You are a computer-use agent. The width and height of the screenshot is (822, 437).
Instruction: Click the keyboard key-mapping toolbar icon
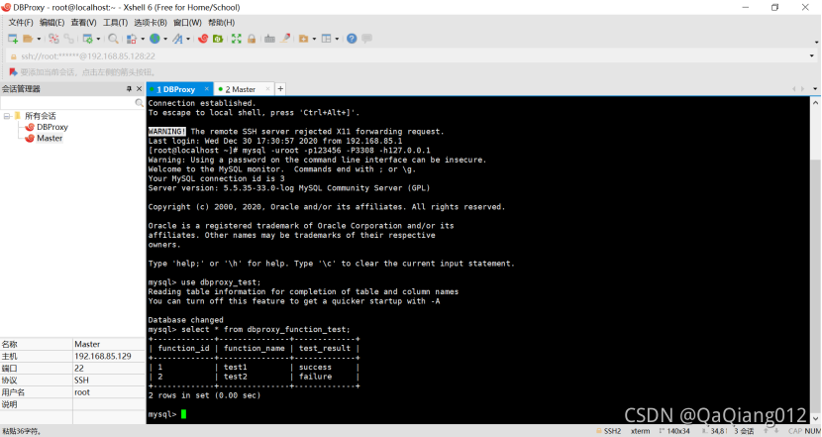point(269,39)
